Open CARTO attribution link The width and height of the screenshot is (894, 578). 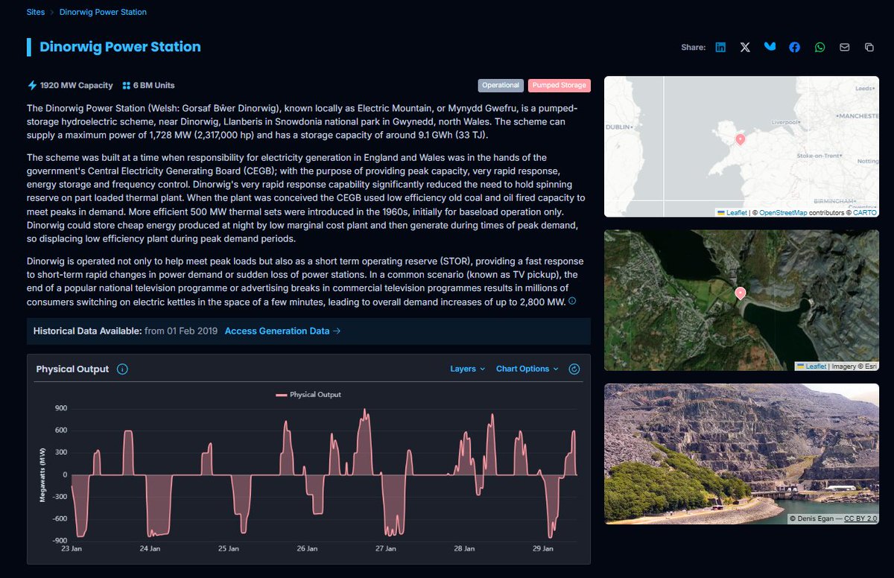coord(865,213)
